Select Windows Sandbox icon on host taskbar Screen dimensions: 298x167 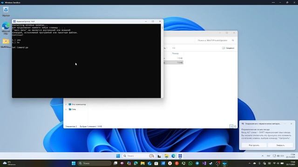click(x=224, y=163)
